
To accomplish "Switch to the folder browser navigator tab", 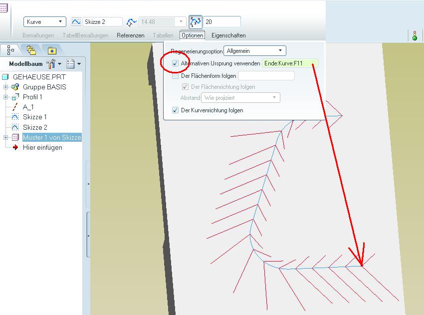I will 31,50.
